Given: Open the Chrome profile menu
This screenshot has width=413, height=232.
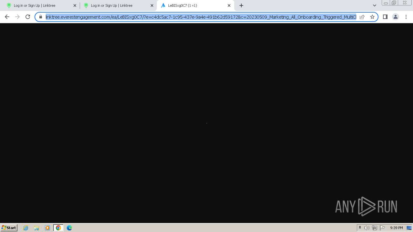Looking at the screenshot, I should [x=395, y=17].
